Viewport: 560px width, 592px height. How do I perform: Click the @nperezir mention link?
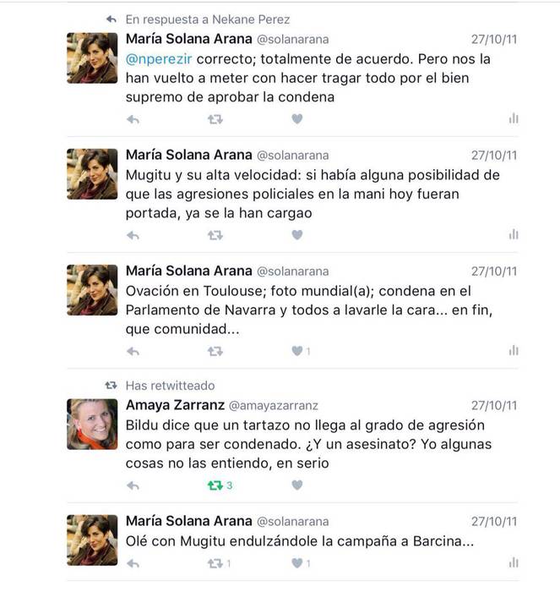(x=156, y=60)
